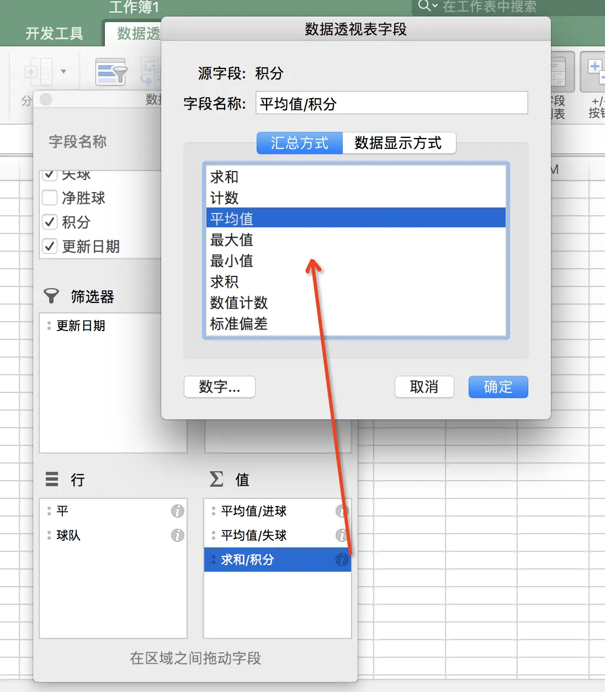Viewport: 605px width, 692px height.
Task: Switch to the 汇总方式 tab
Action: (300, 143)
